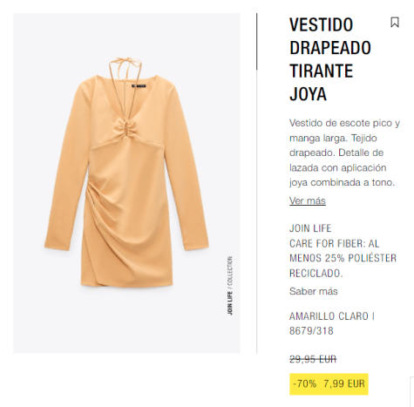The width and height of the screenshot is (414, 407).
Task: Select the 'VESTIDO DRAPEADO TIRANTE JOYA' title
Action: pyautogui.click(x=330, y=59)
